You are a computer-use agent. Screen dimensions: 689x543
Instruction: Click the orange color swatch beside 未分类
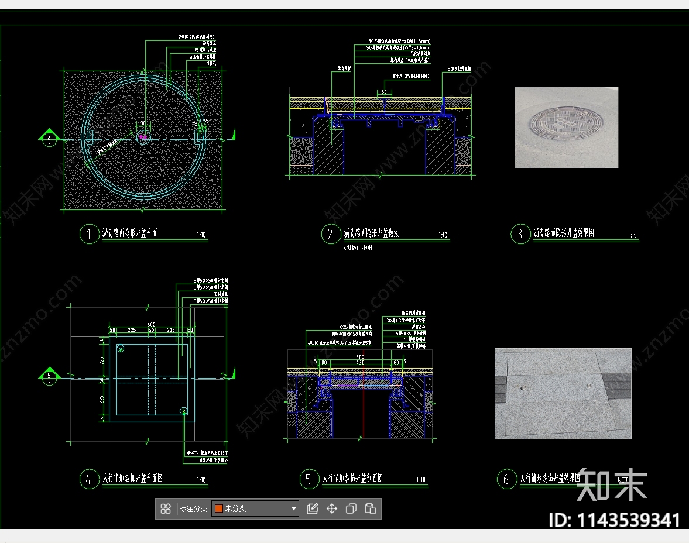218,509
